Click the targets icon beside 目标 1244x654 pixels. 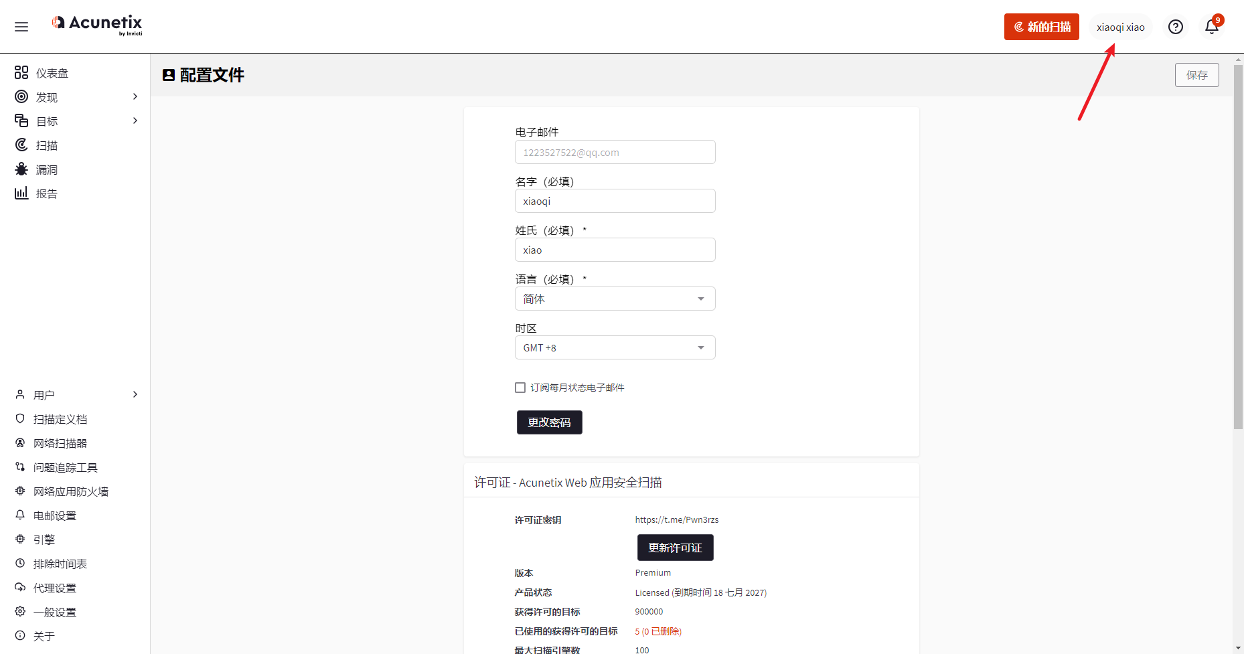point(21,120)
